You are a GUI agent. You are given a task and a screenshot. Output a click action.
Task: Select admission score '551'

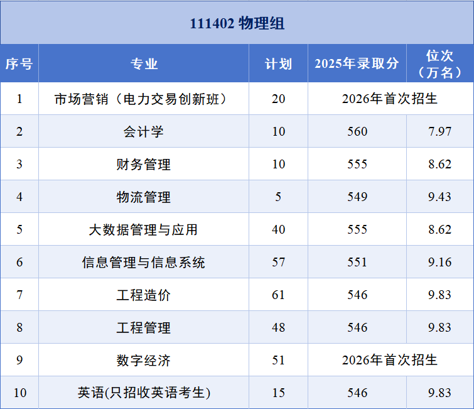[x=357, y=262]
